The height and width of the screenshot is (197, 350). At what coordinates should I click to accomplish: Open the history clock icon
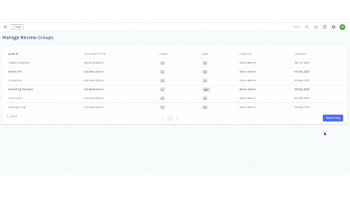click(x=316, y=27)
